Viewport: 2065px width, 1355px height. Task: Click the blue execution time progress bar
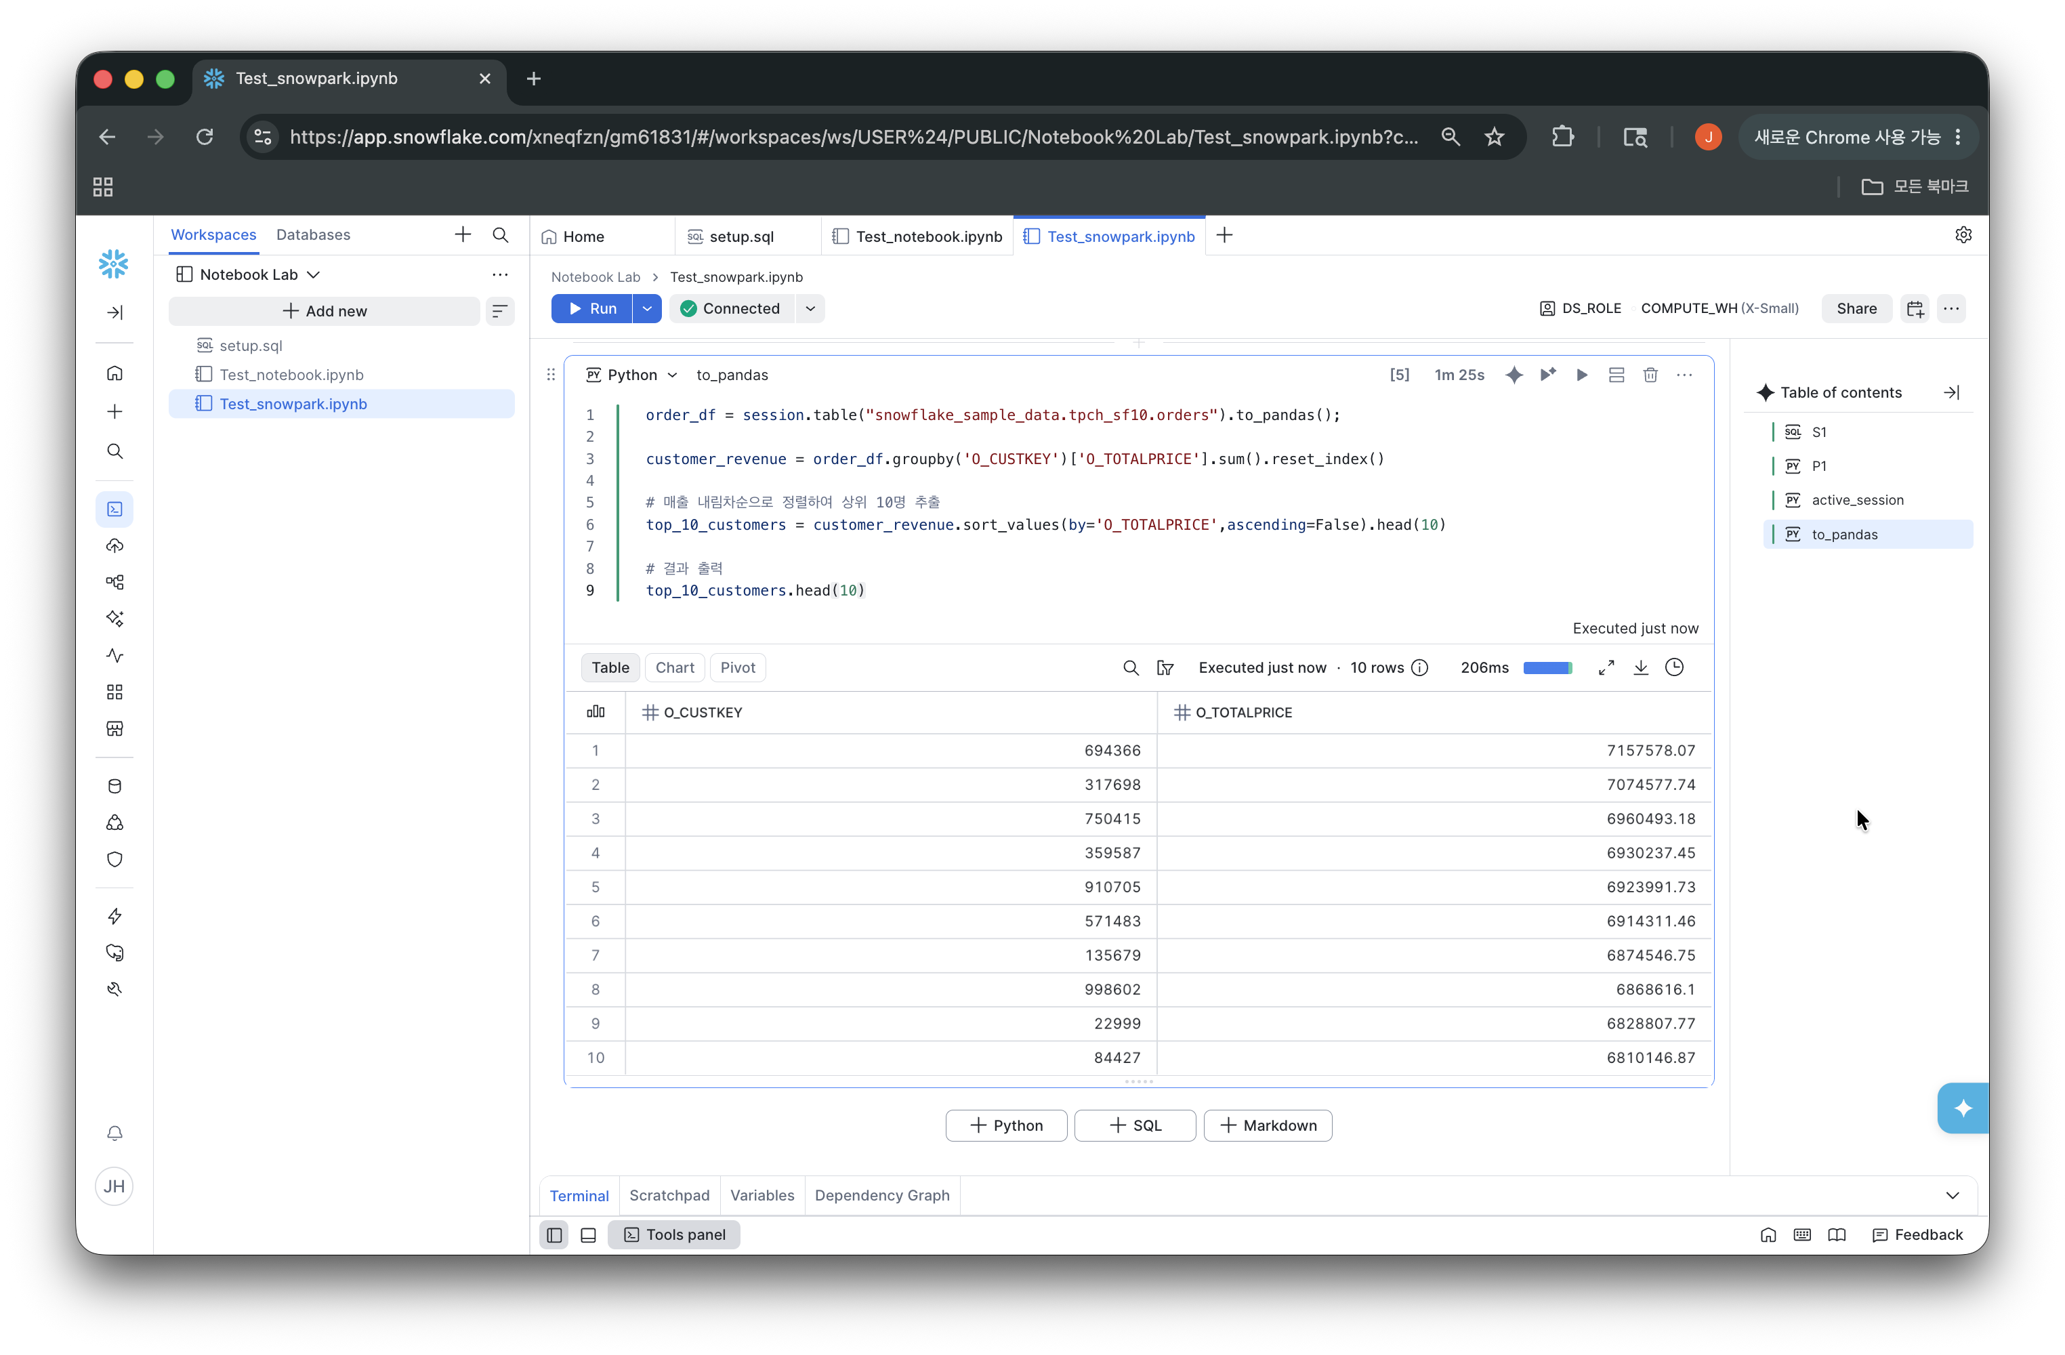point(1547,668)
